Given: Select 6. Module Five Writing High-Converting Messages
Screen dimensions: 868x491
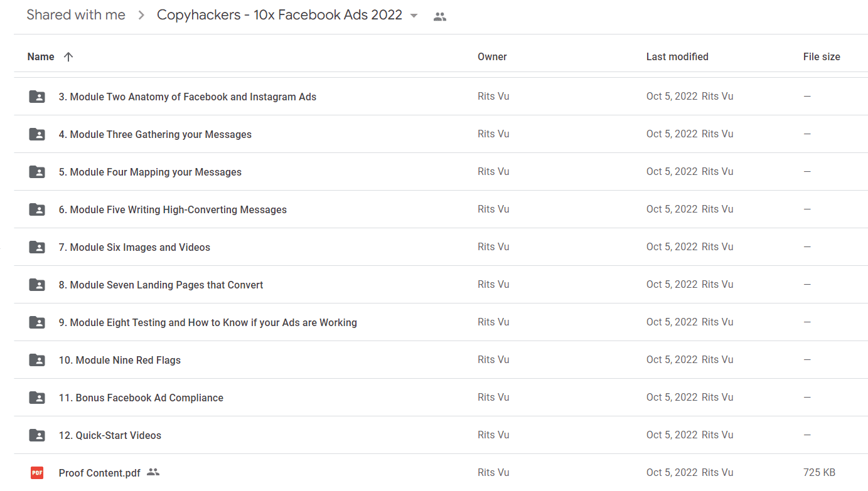Looking at the screenshot, I should tap(173, 209).
